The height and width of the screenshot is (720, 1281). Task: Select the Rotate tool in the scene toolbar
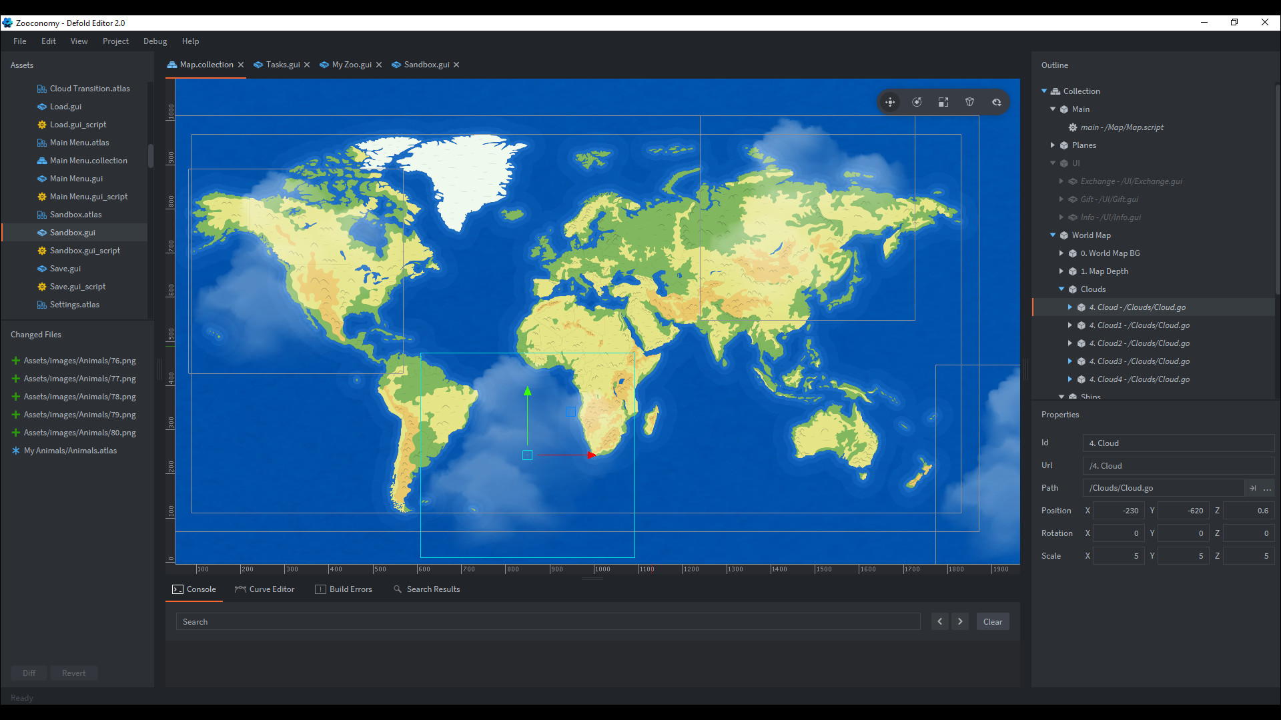tap(917, 102)
